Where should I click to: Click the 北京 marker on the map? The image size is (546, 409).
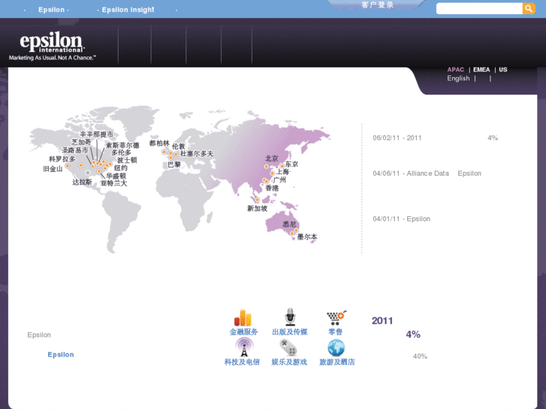(x=267, y=167)
